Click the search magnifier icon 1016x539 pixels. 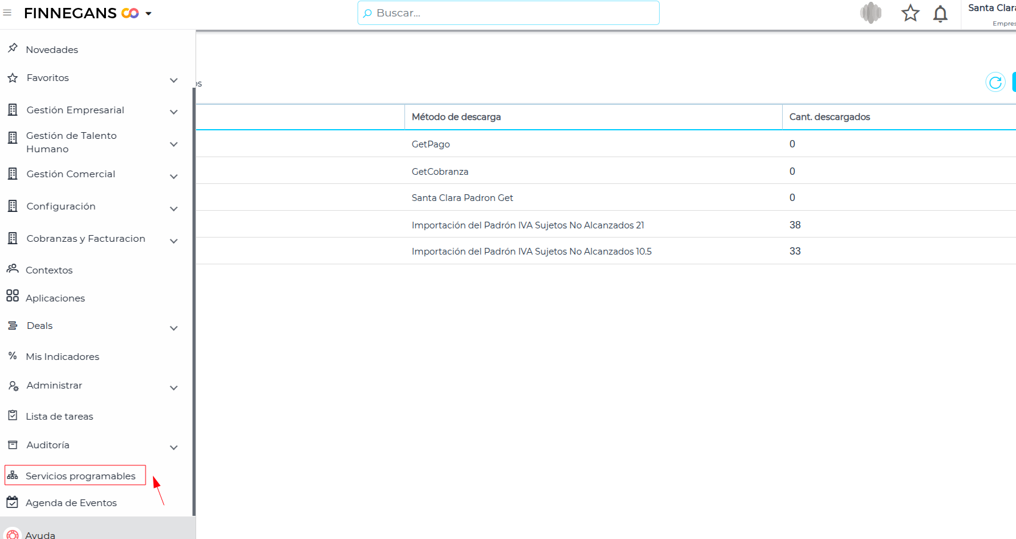point(367,13)
